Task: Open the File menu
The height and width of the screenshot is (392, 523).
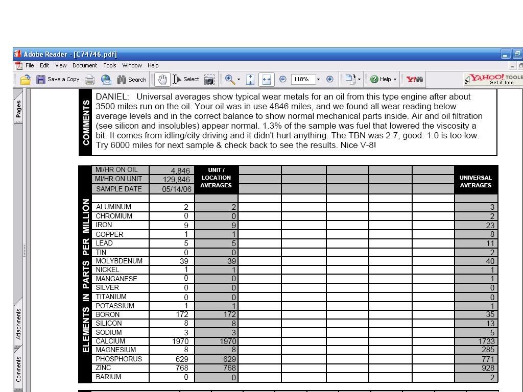Action: [30, 65]
